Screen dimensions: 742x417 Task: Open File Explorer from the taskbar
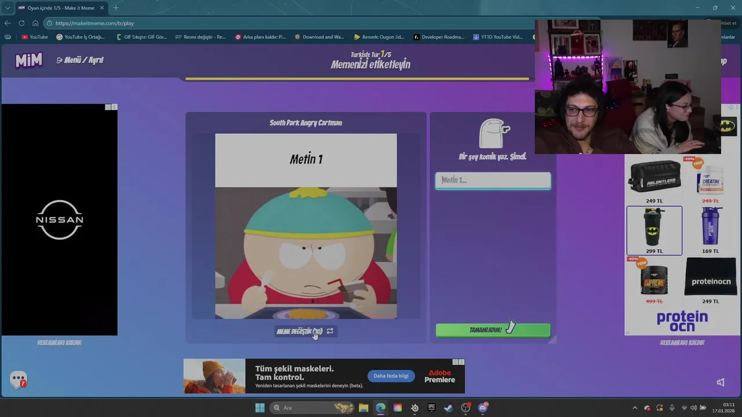[363, 408]
